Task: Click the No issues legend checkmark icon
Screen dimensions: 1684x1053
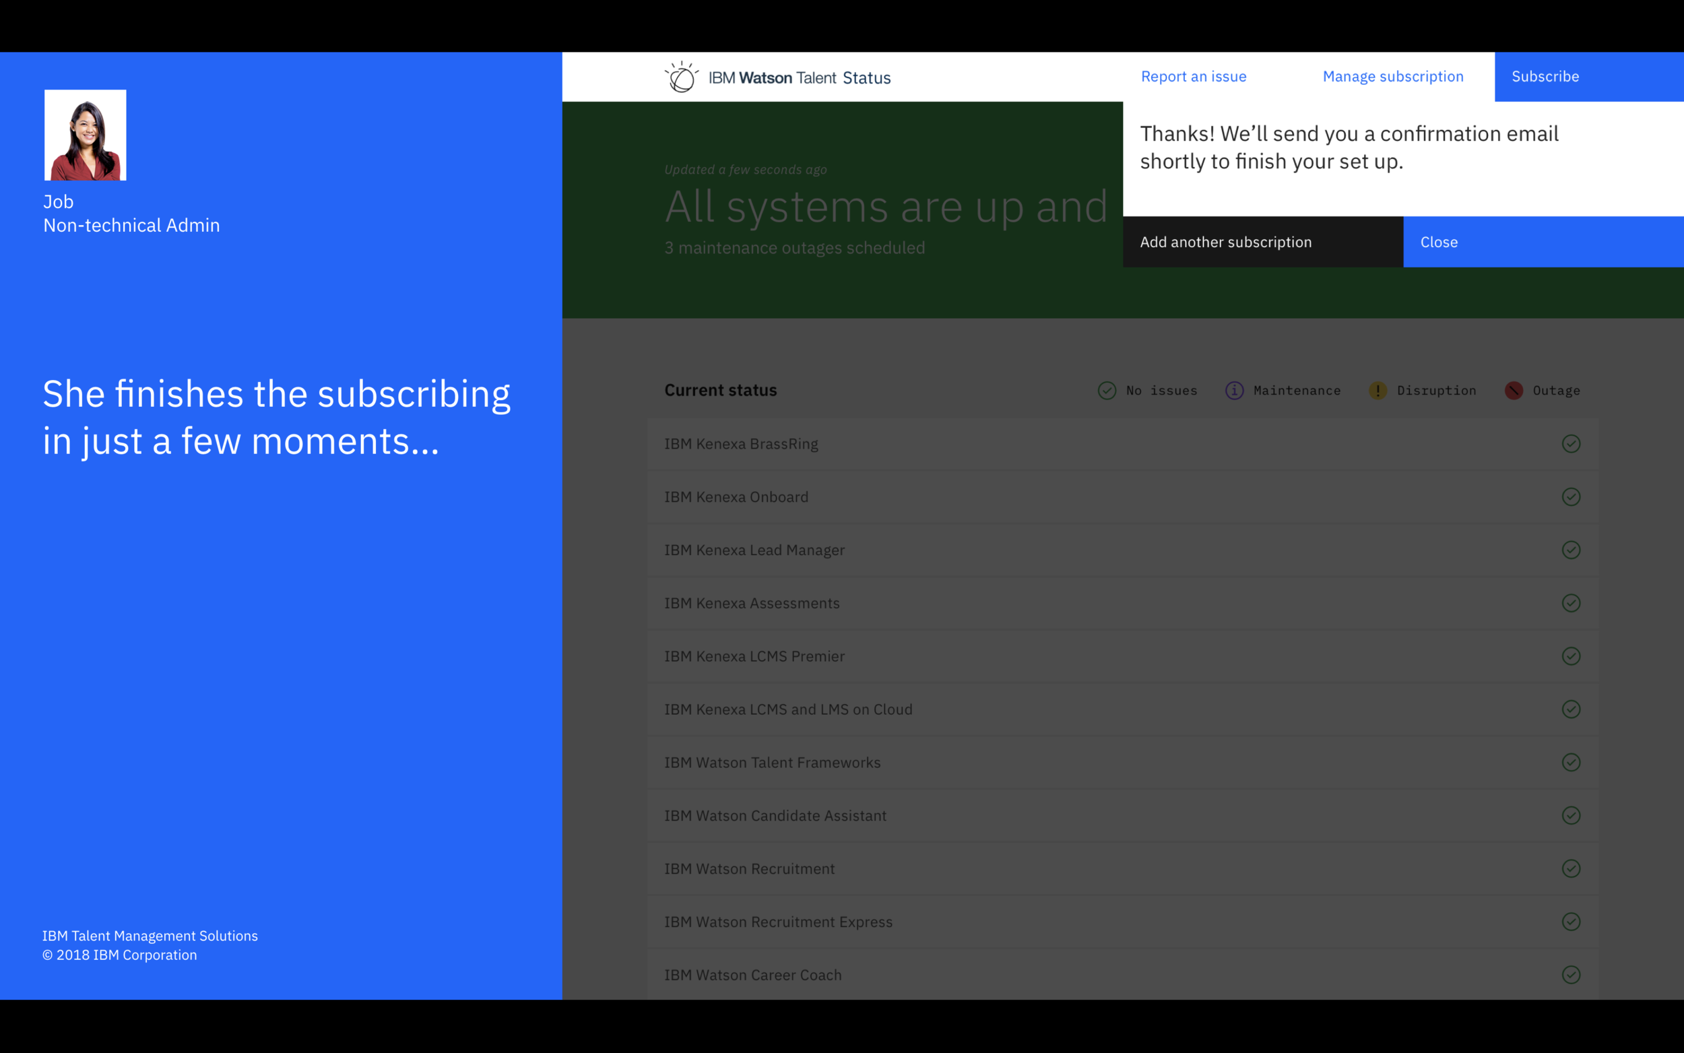Action: [1107, 391]
